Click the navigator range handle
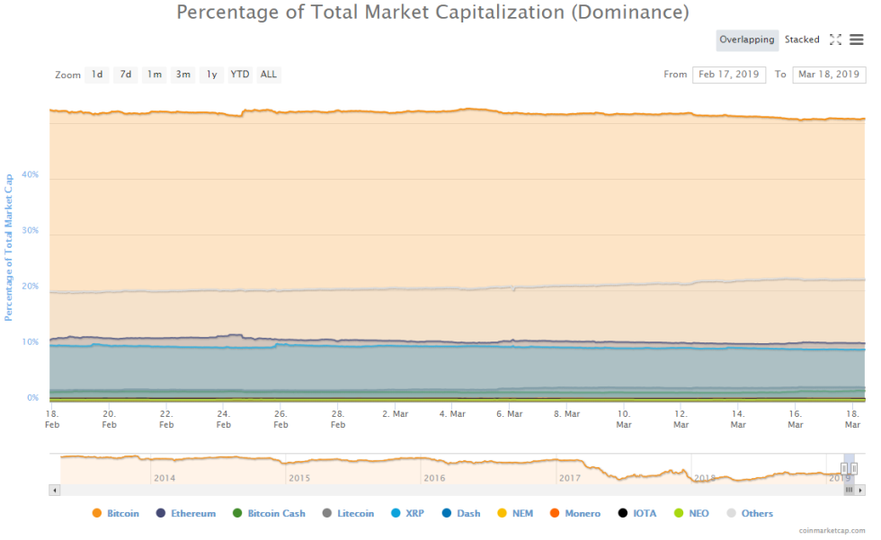This screenshot has width=881, height=540. (x=844, y=468)
